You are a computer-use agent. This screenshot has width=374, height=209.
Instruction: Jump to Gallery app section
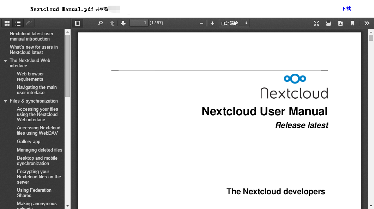29,142
